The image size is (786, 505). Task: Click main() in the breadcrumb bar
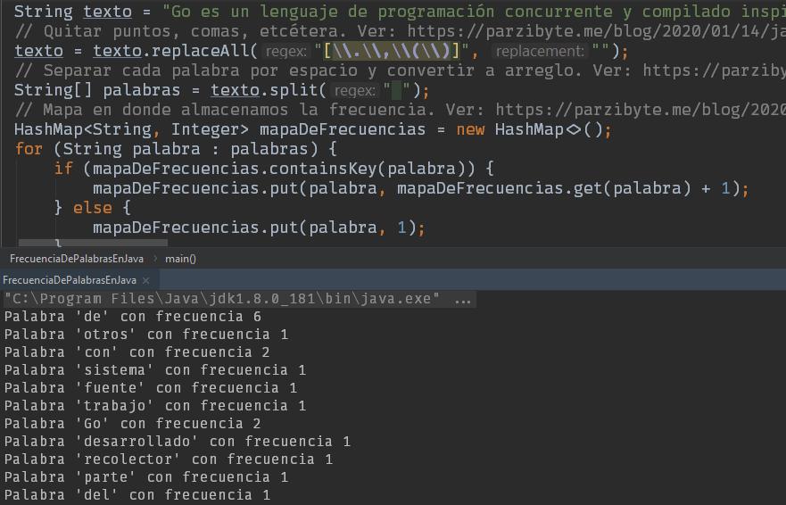click(180, 259)
